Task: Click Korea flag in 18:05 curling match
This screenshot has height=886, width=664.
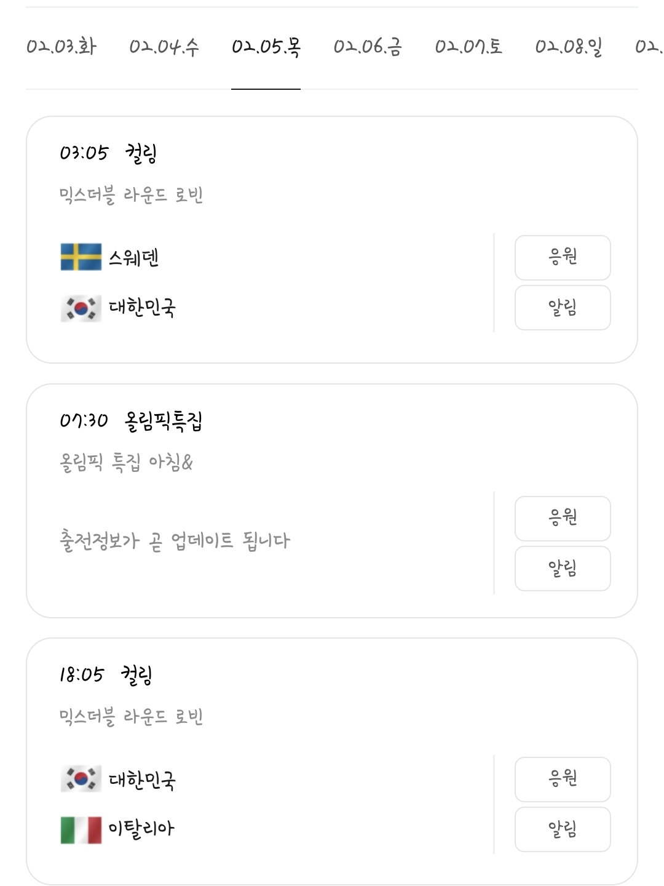Action: 81,779
